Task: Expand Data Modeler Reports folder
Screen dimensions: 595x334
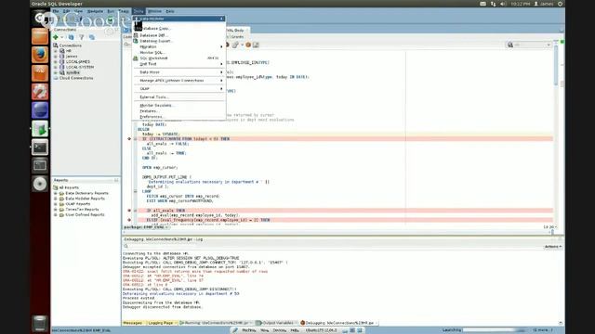Action: tap(56, 199)
